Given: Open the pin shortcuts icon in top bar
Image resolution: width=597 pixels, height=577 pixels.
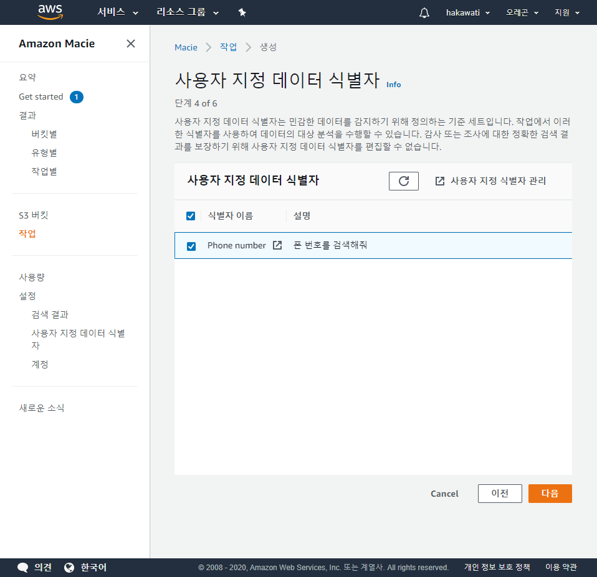Looking at the screenshot, I should (x=242, y=12).
